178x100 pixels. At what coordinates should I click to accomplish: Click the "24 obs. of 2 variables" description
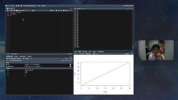[x=32, y=64]
